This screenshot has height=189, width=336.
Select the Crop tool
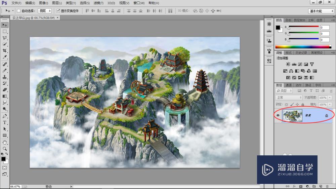coord(5,51)
